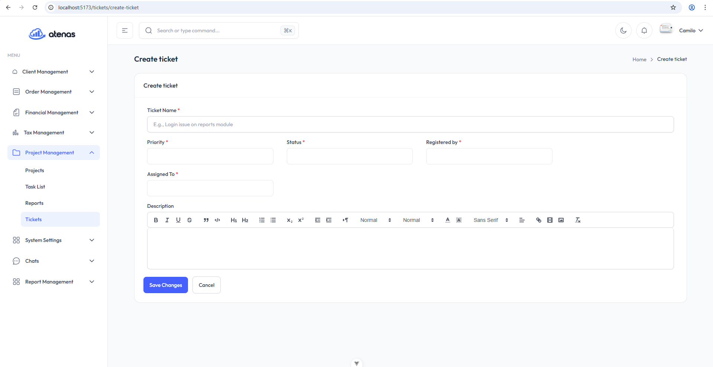Open the Sans Serif font dropdown
Viewport: 713px width, 367px height.
click(490, 220)
